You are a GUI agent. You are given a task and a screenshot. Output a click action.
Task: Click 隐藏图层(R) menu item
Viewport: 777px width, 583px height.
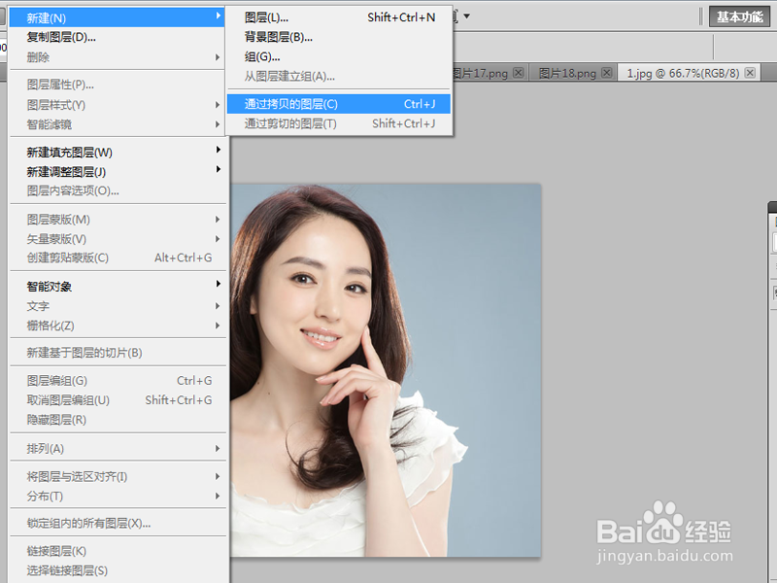pos(118,420)
